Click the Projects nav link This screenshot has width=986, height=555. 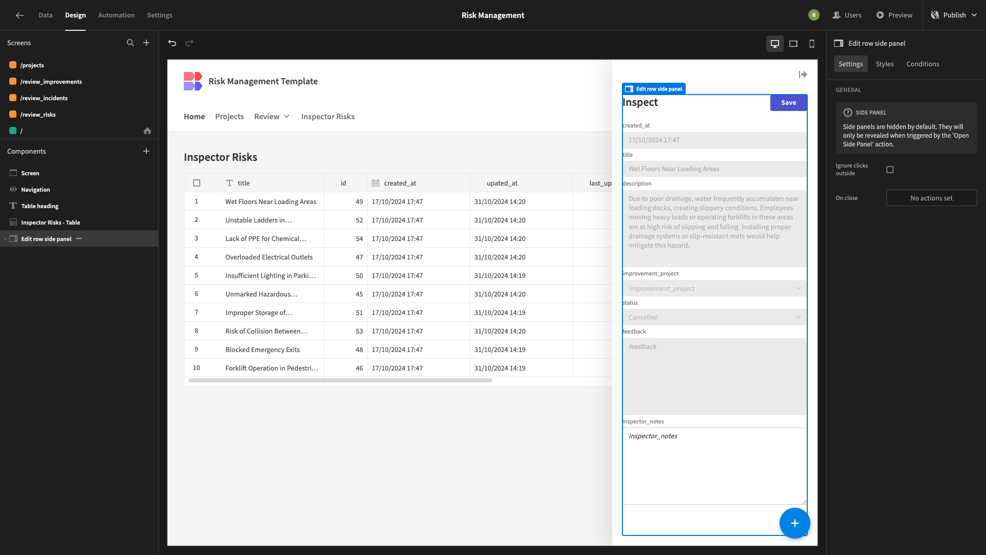(230, 117)
